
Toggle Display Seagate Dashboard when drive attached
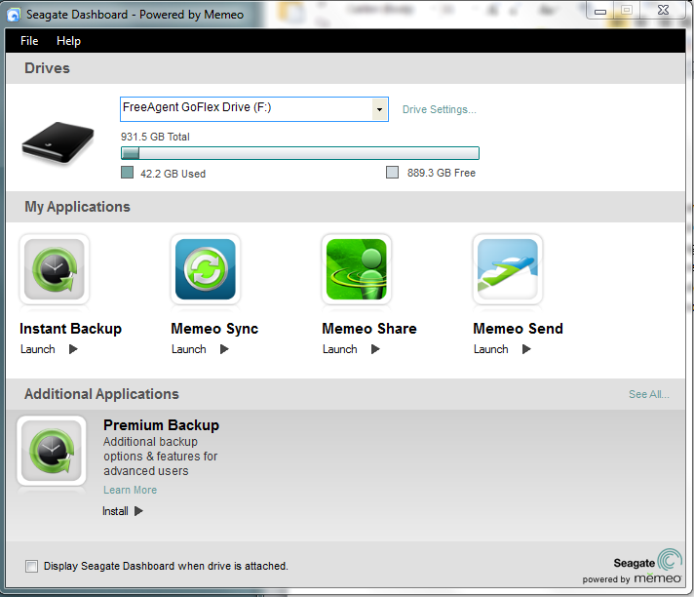(x=31, y=566)
